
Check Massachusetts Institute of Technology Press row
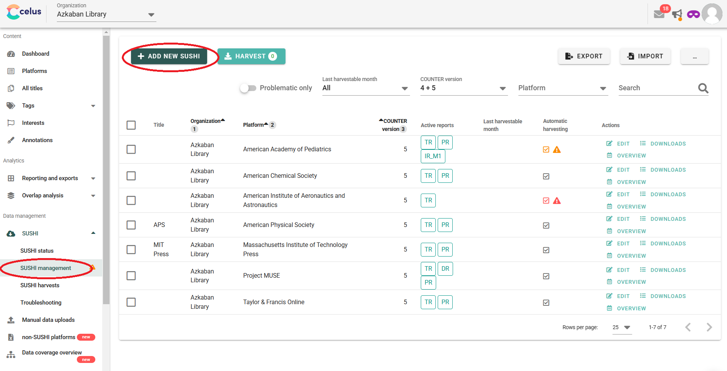(x=131, y=250)
